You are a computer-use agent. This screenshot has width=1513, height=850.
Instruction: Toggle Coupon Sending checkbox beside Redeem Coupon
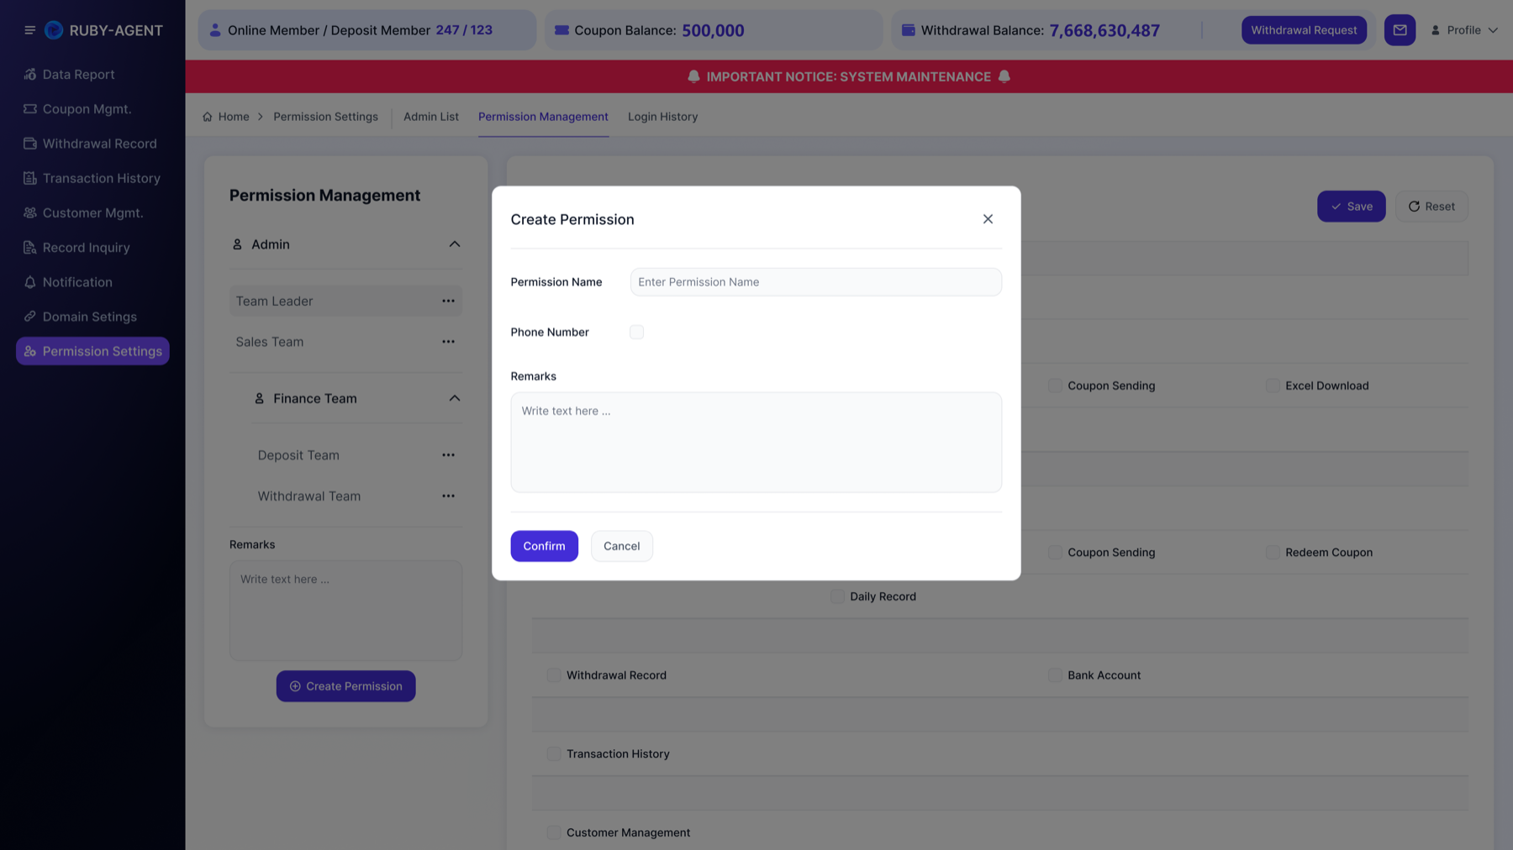tap(1055, 552)
